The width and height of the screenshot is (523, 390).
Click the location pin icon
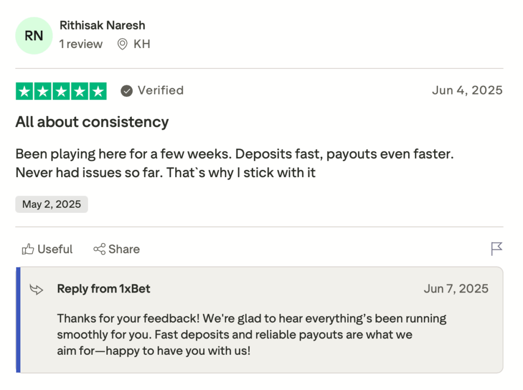122,44
